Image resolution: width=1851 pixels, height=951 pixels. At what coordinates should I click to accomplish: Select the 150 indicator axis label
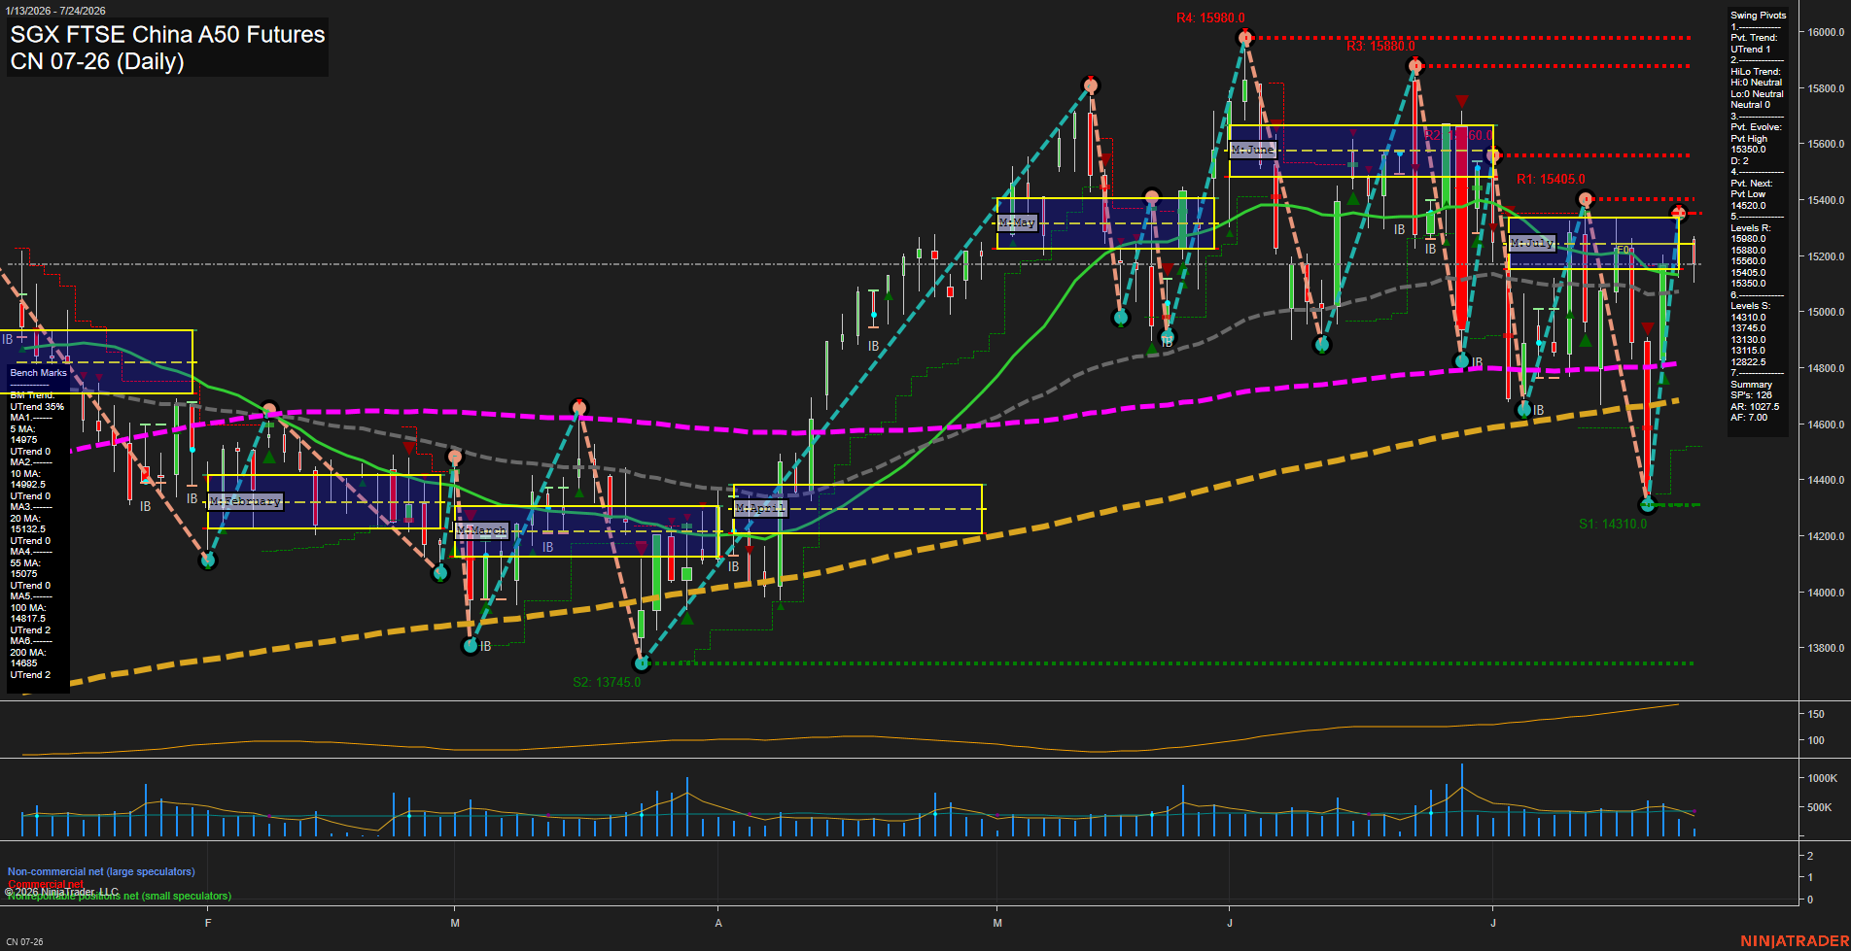point(1815,714)
